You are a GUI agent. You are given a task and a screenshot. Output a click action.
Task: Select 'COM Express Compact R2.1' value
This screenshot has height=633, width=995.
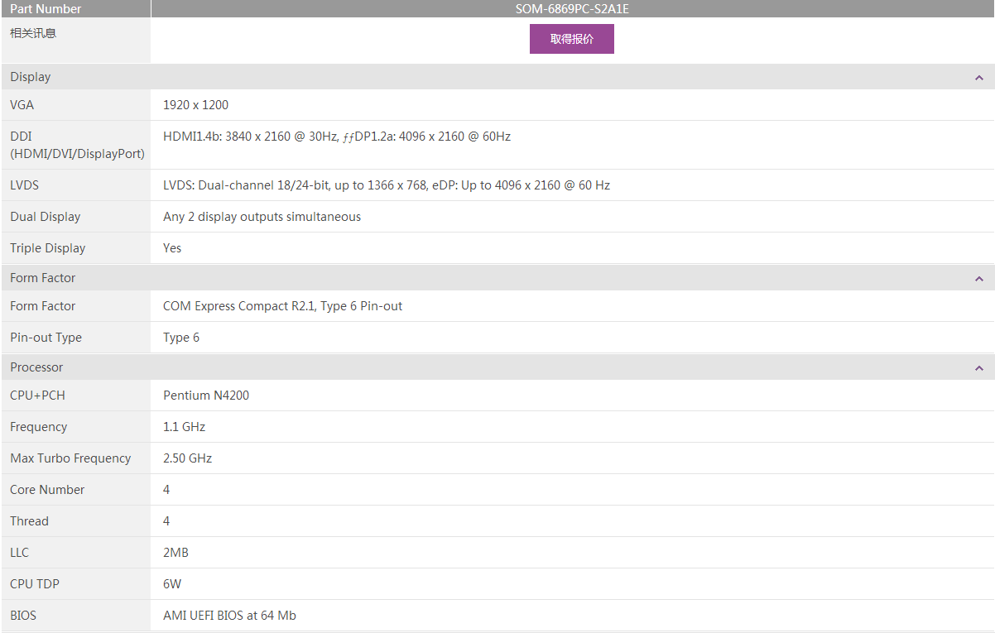point(282,306)
